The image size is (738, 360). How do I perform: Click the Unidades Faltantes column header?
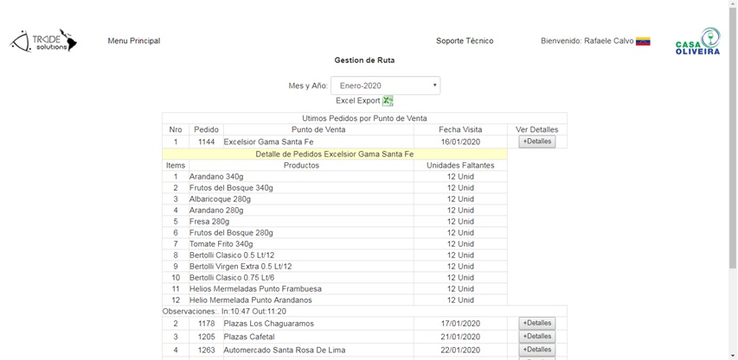pyautogui.click(x=460, y=165)
